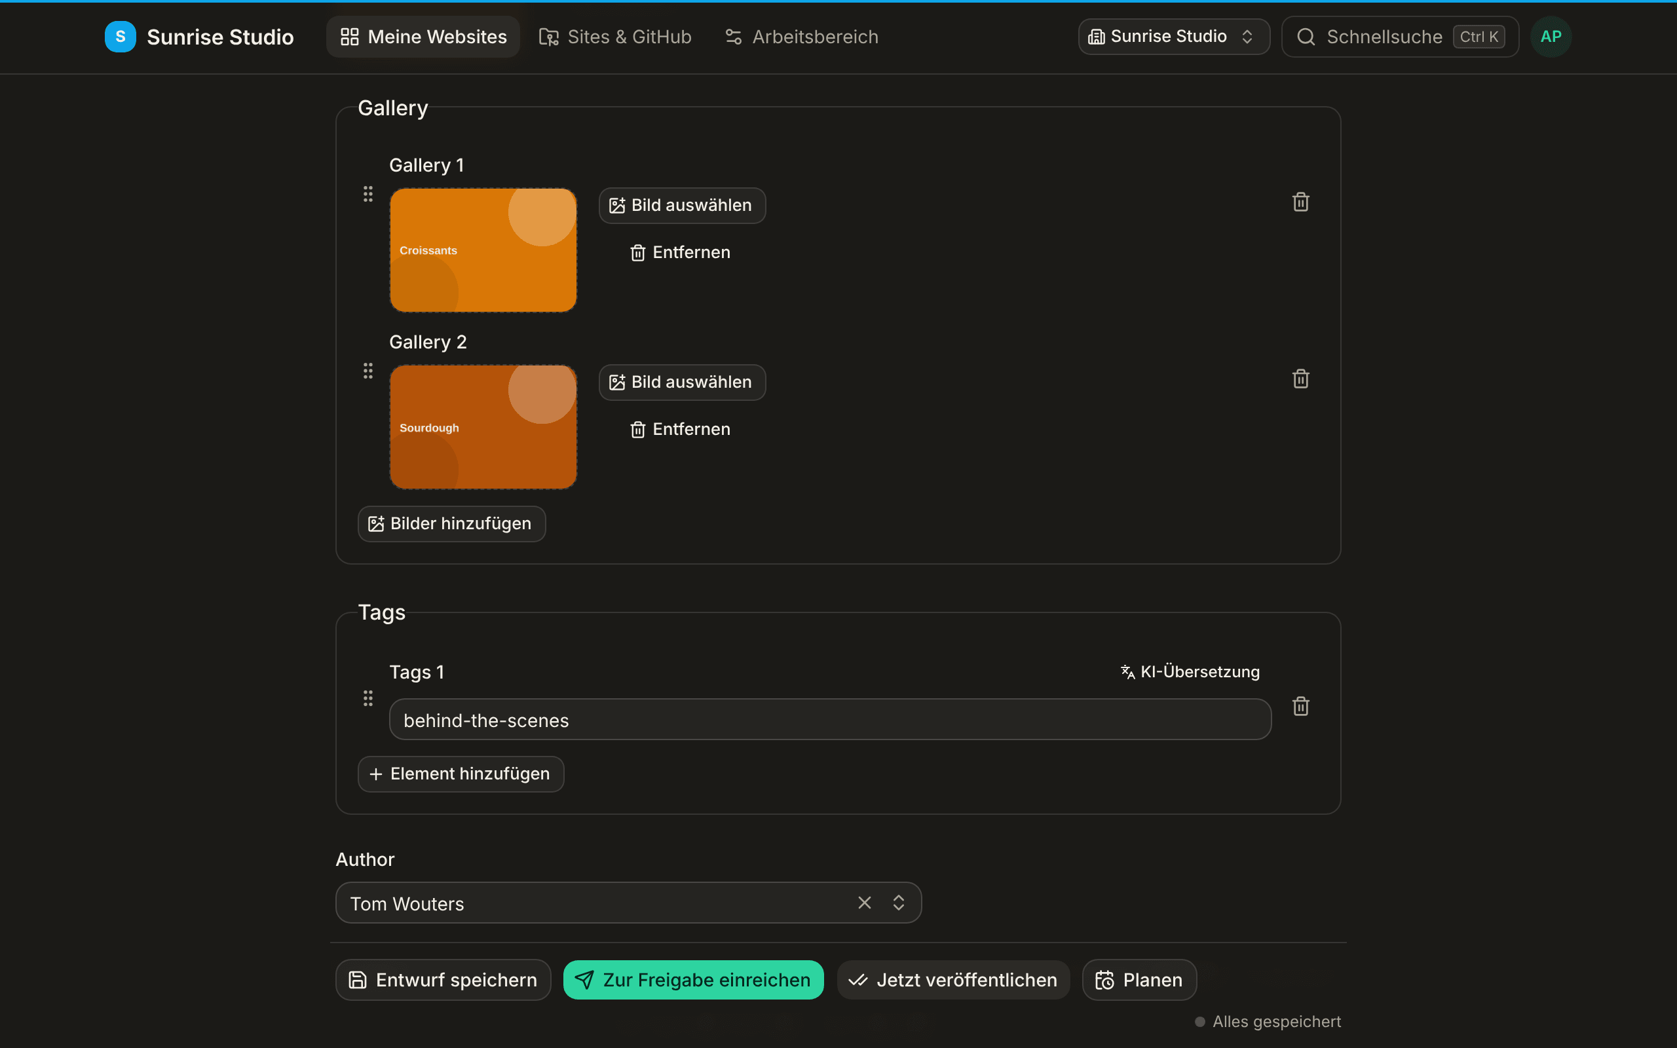This screenshot has height=1048, width=1677.
Task: Grab the Gallery 1 drag handle
Action: point(368,194)
